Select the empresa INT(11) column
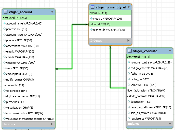 click(x=29, y=85)
